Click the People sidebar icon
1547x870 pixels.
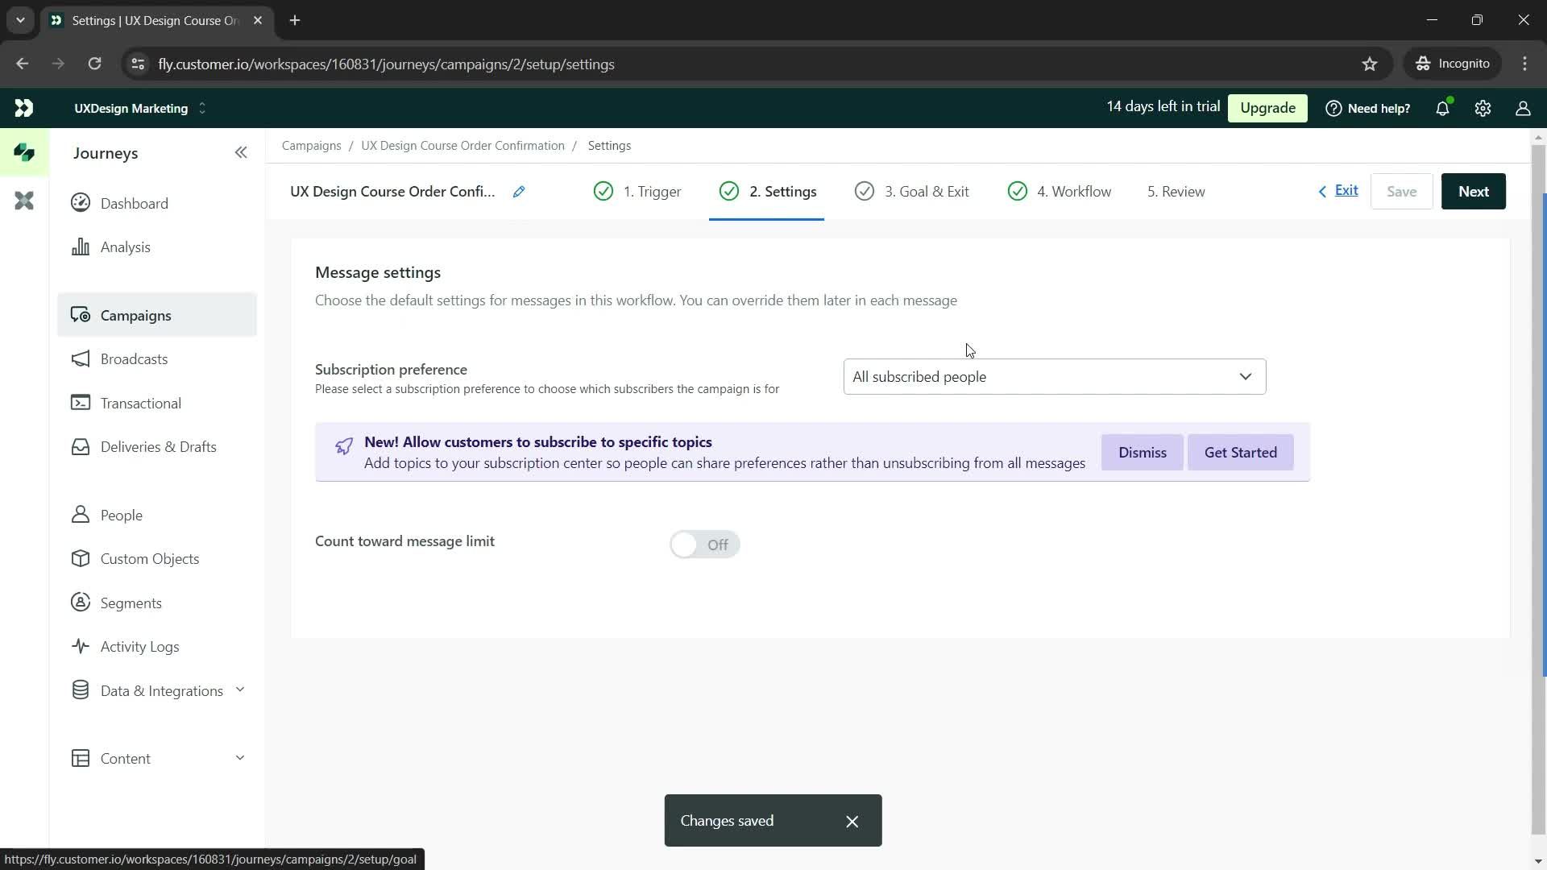(80, 514)
